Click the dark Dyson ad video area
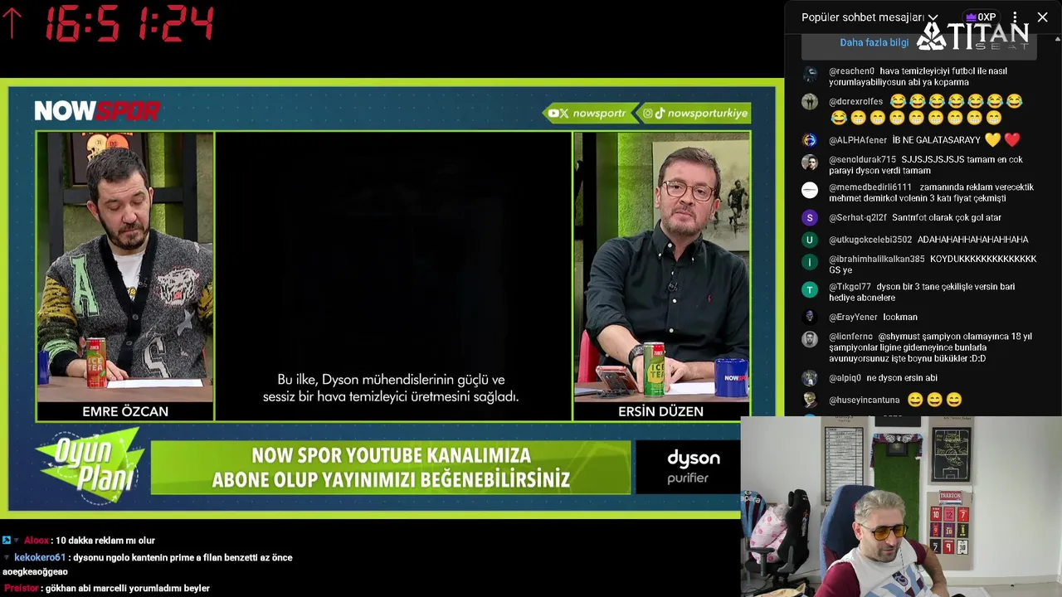This screenshot has width=1062, height=597. [x=393, y=275]
